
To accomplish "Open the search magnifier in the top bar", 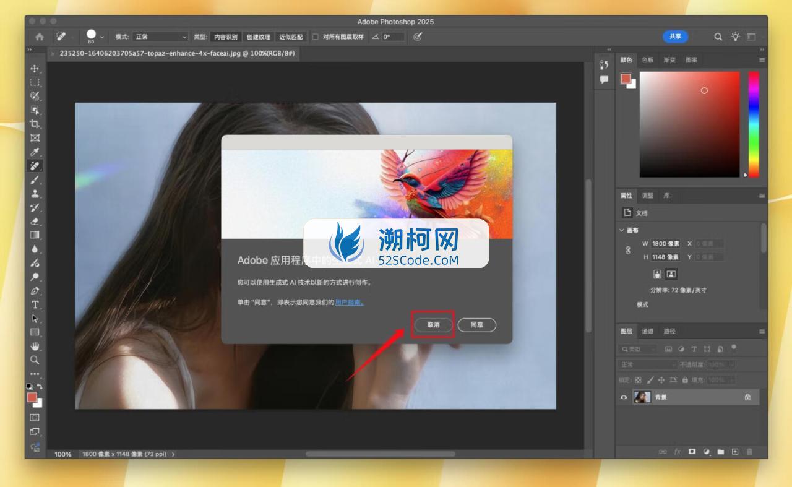I will coord(718,37).
